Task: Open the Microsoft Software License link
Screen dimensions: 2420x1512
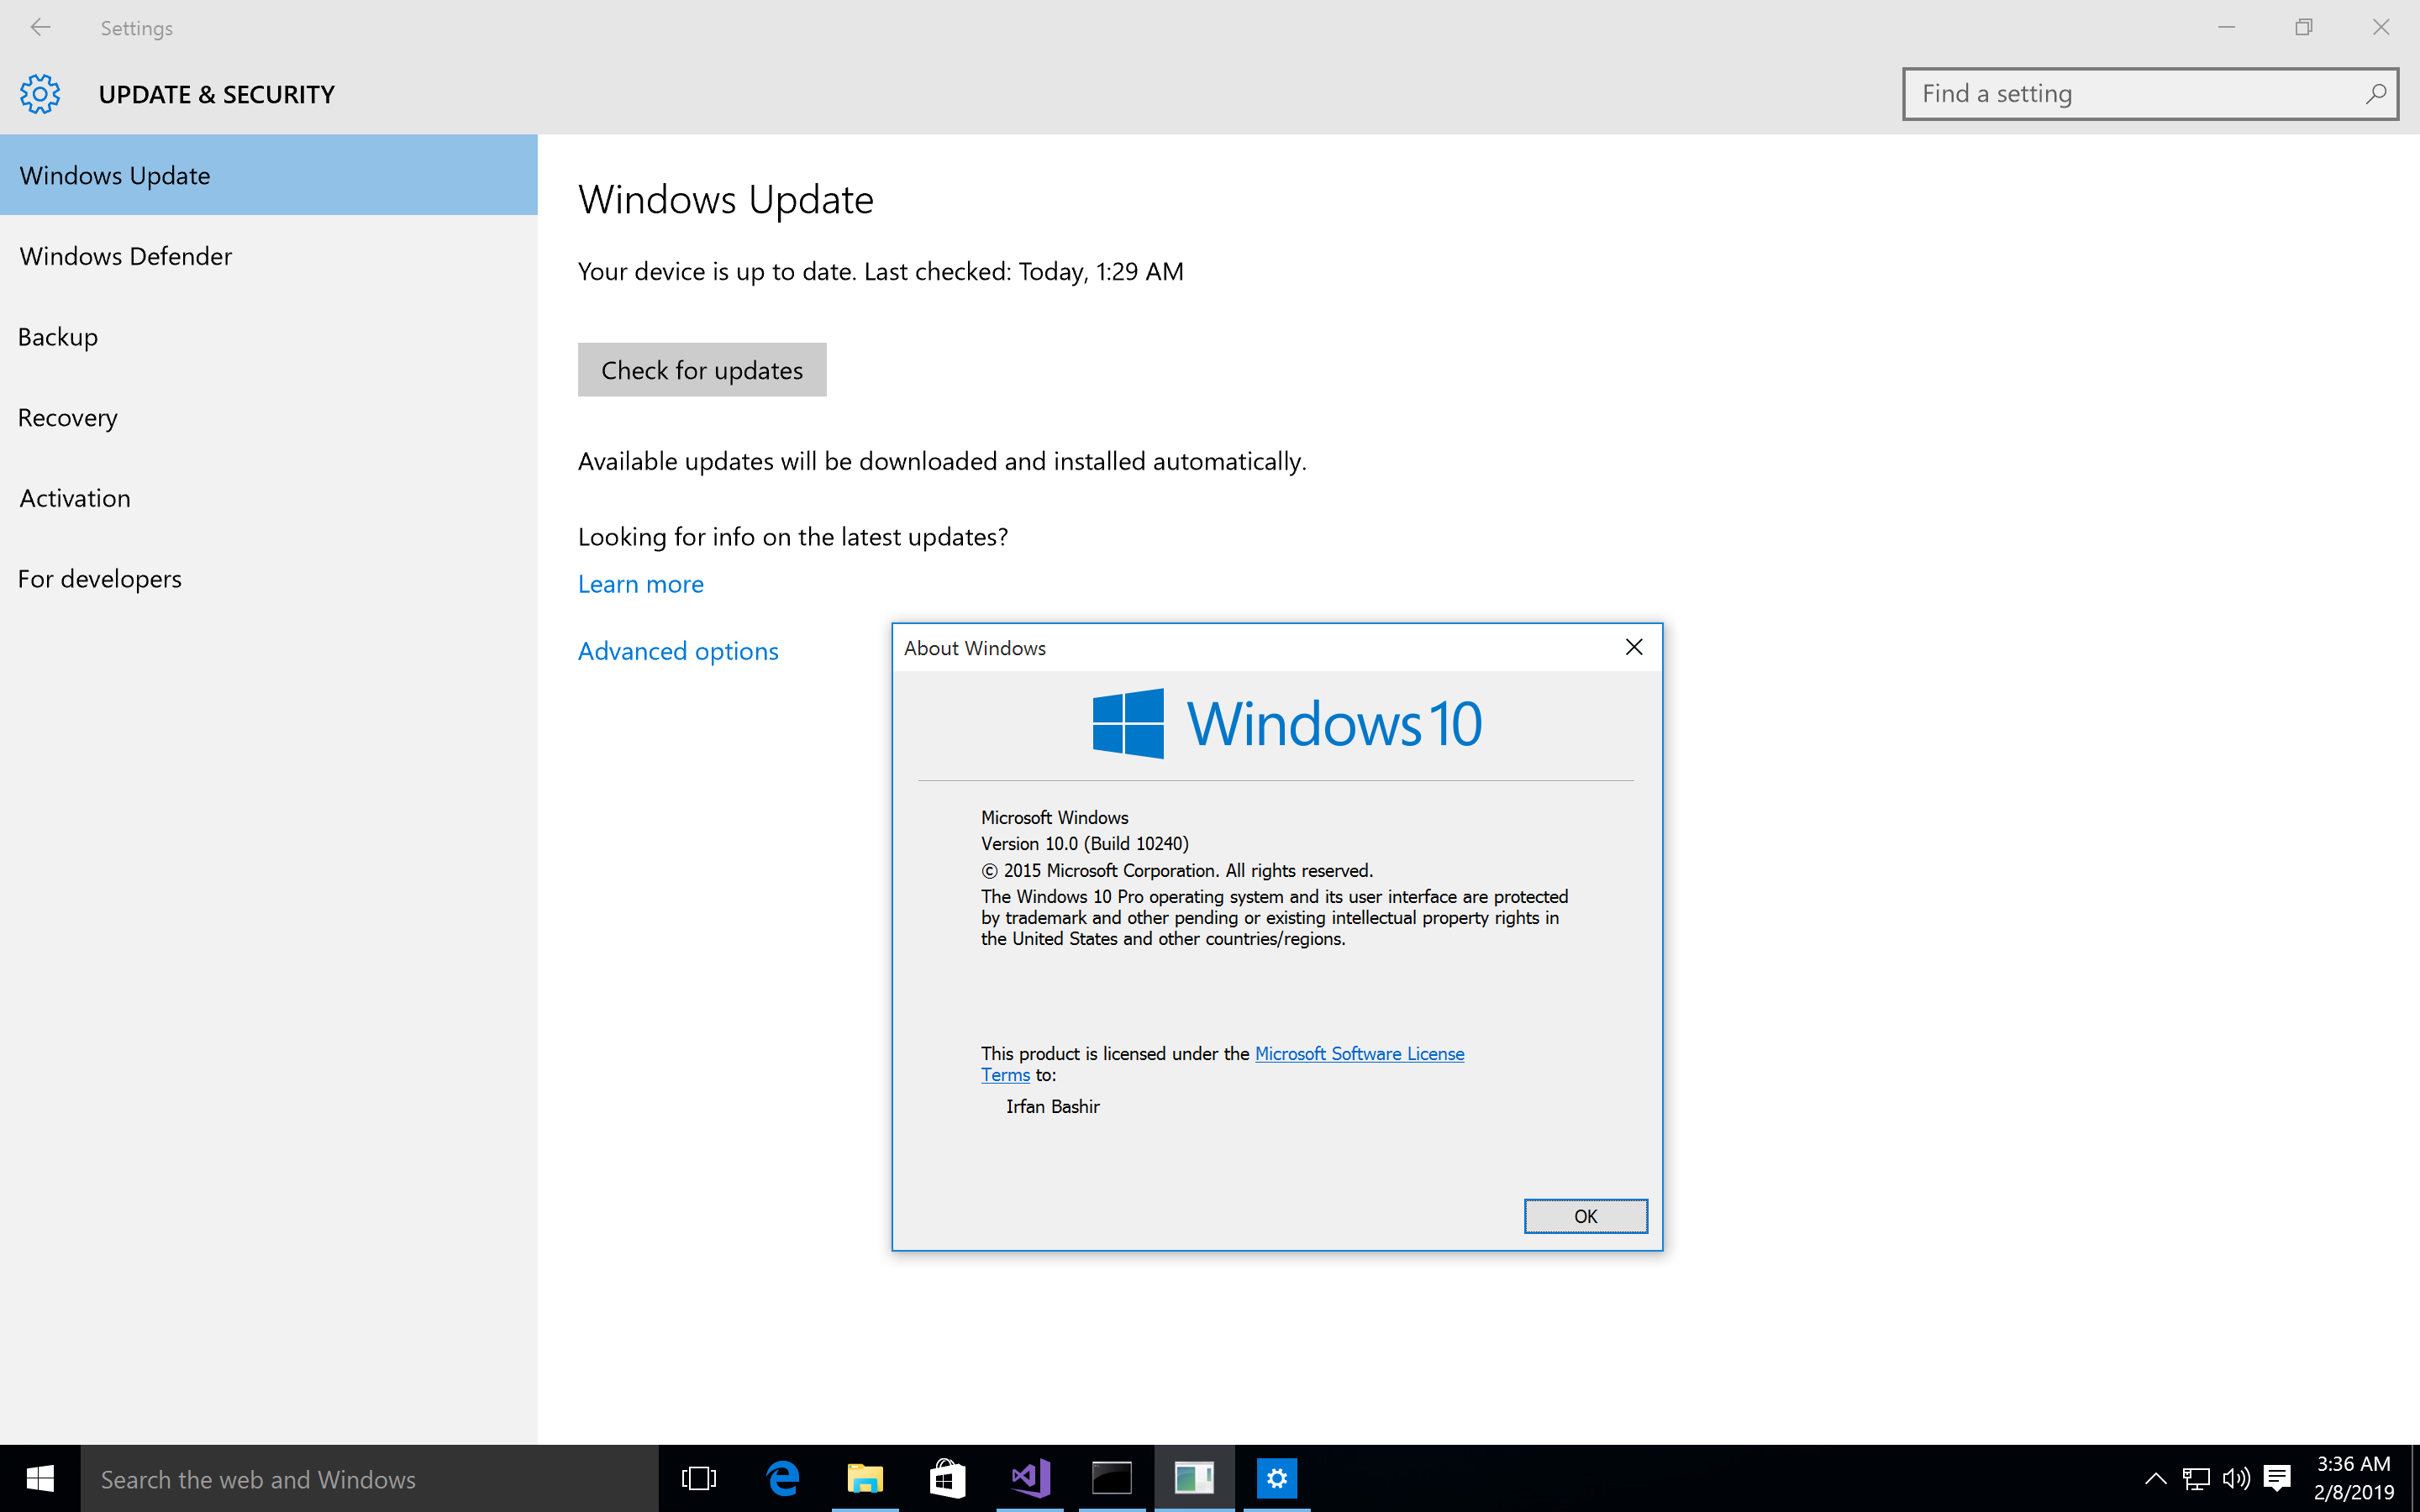Action: coord(1359,1053)
